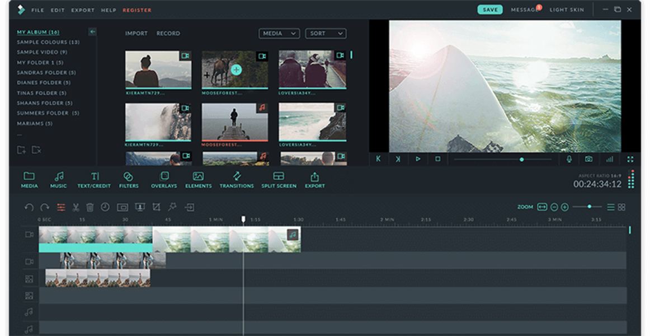The height and width of the screenshot is (336, 650).
Task: Click the undo arrow icon
Action: 29,207
